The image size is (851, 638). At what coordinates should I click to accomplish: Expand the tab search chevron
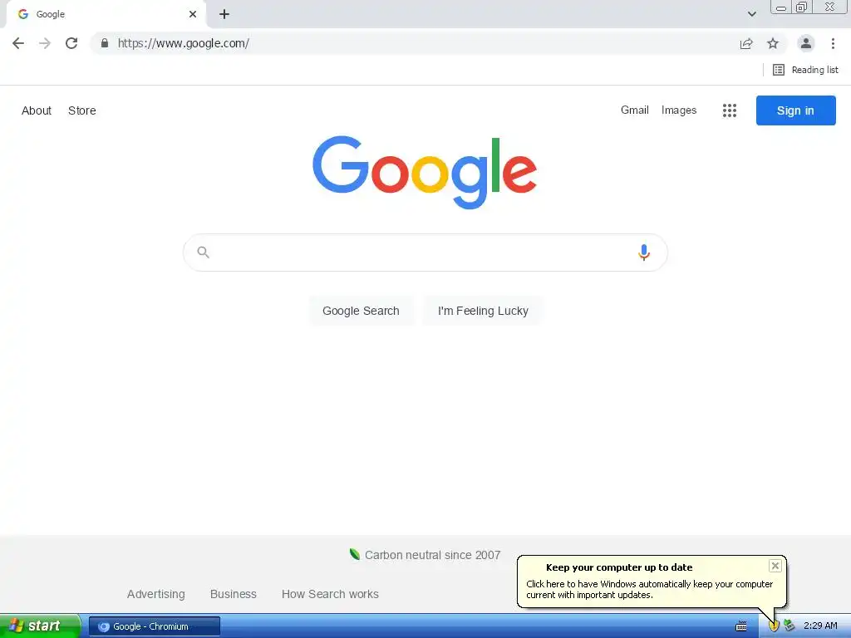(751, 14)
